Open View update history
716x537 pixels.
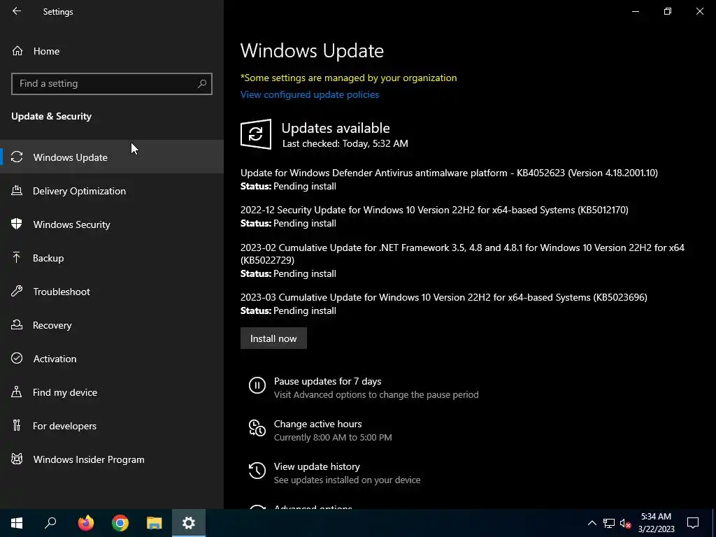tap(317, 466)
